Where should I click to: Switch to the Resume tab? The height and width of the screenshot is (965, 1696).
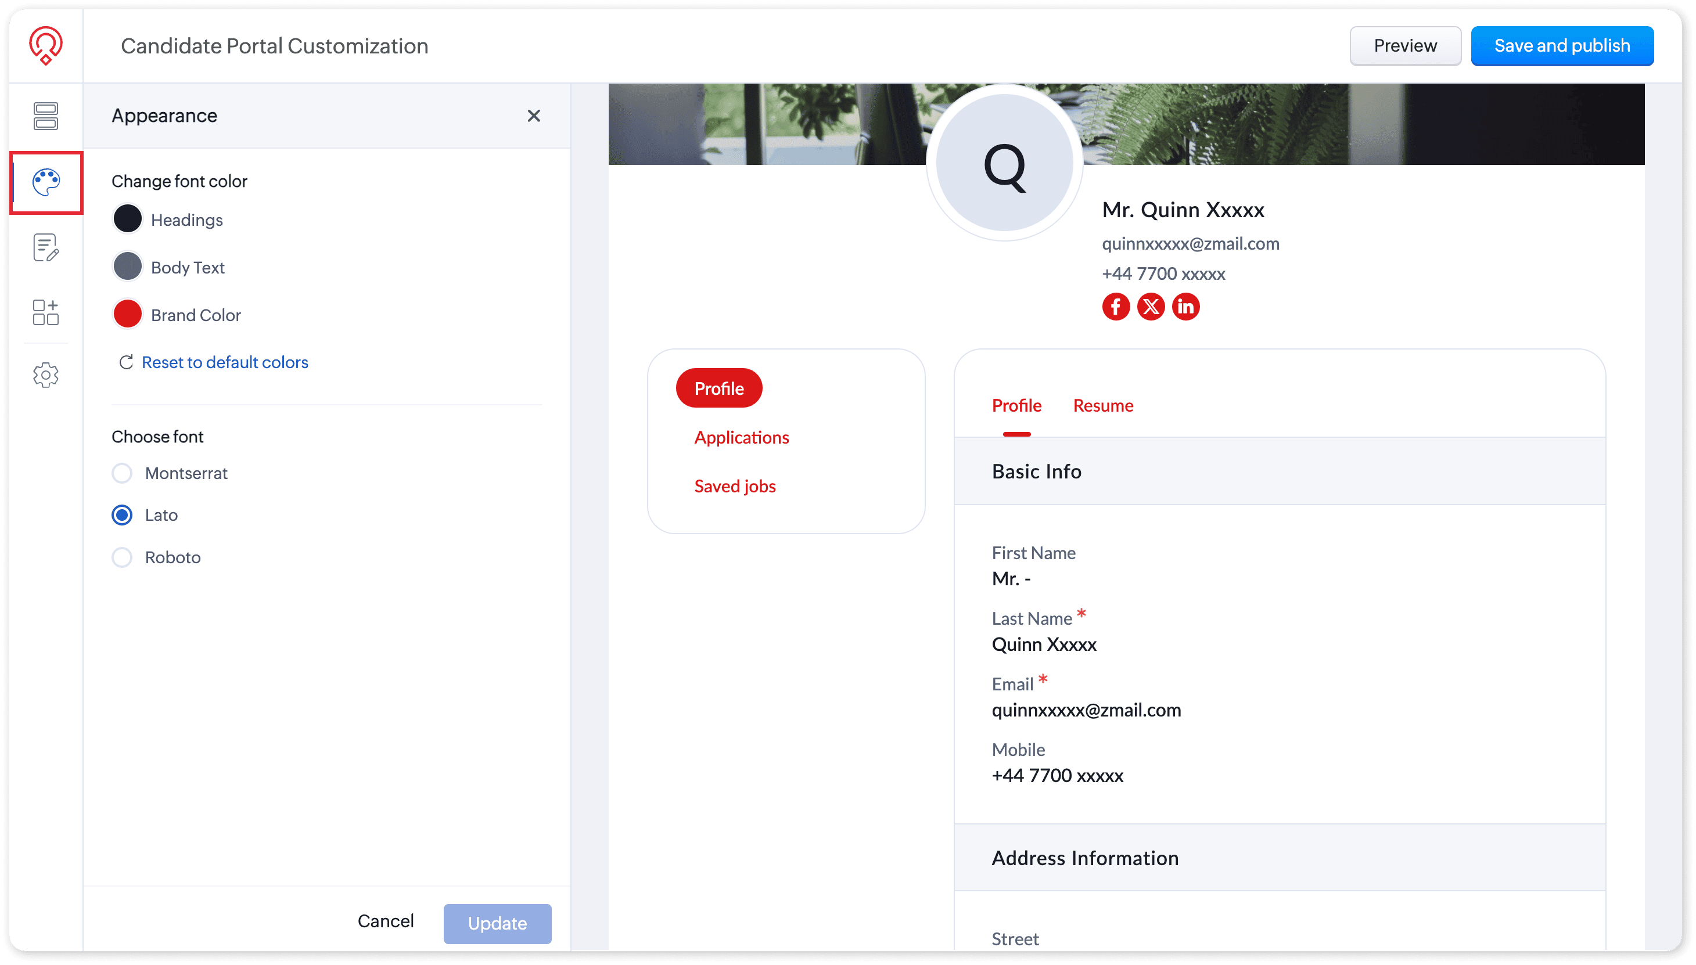point(1102,406)
